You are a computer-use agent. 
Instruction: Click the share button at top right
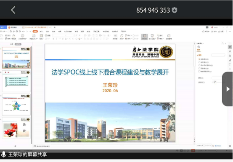coord(221,32)
